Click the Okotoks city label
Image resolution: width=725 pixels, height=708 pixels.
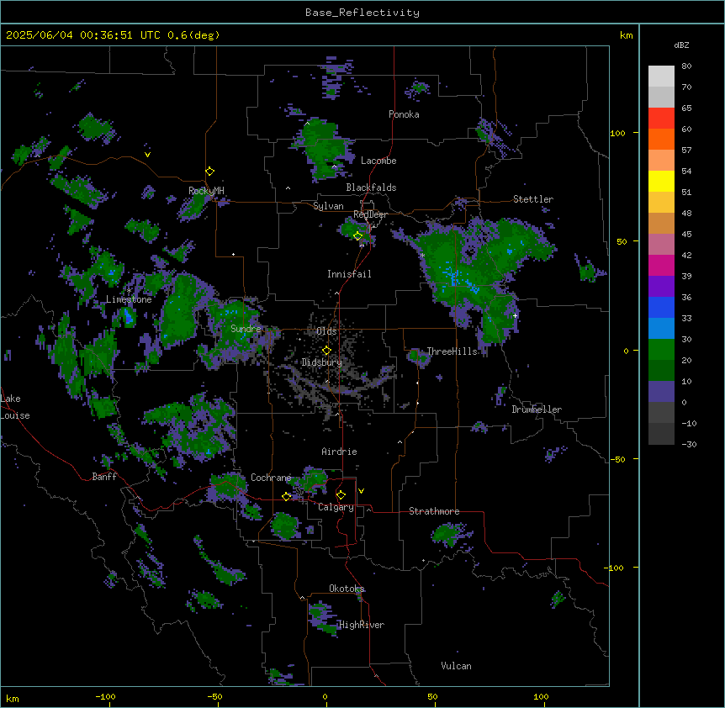(347, 589)
